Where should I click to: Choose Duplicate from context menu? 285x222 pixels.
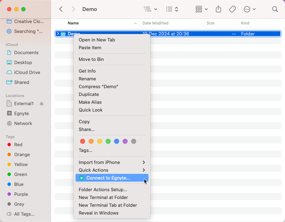(112, 94)
